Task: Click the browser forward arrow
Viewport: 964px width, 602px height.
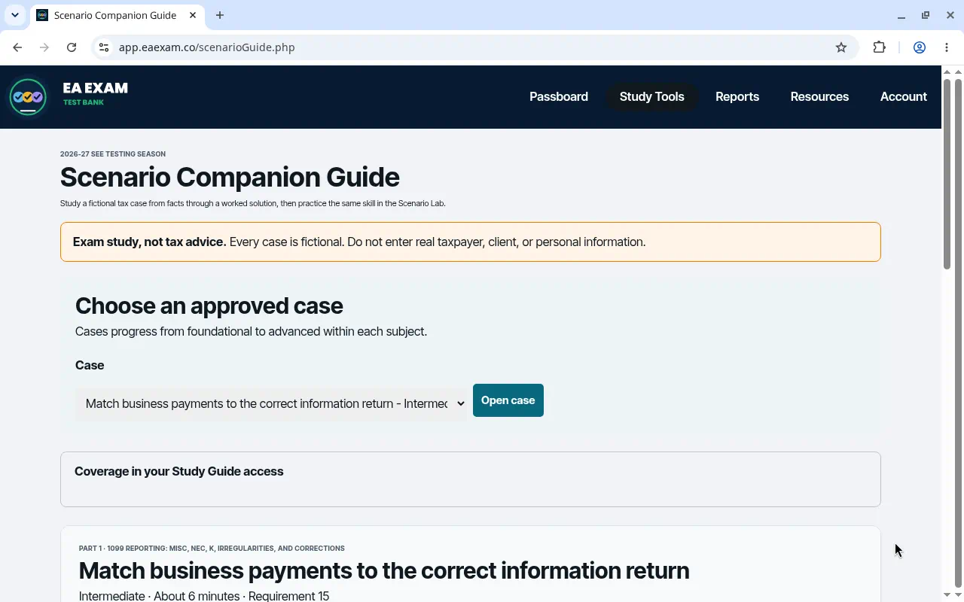Action: coord(44,47)
